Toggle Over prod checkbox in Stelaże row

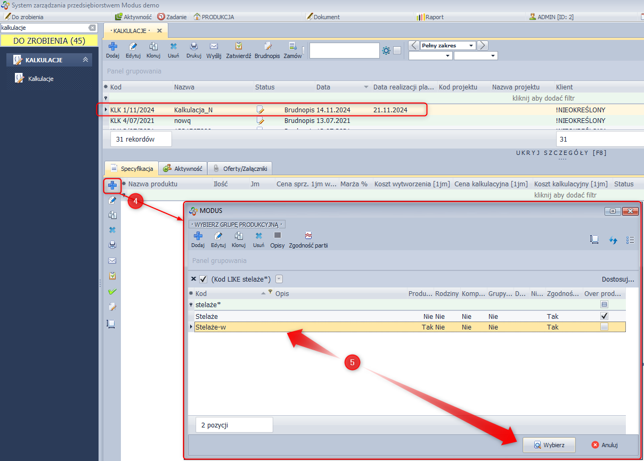coord(604,316)
